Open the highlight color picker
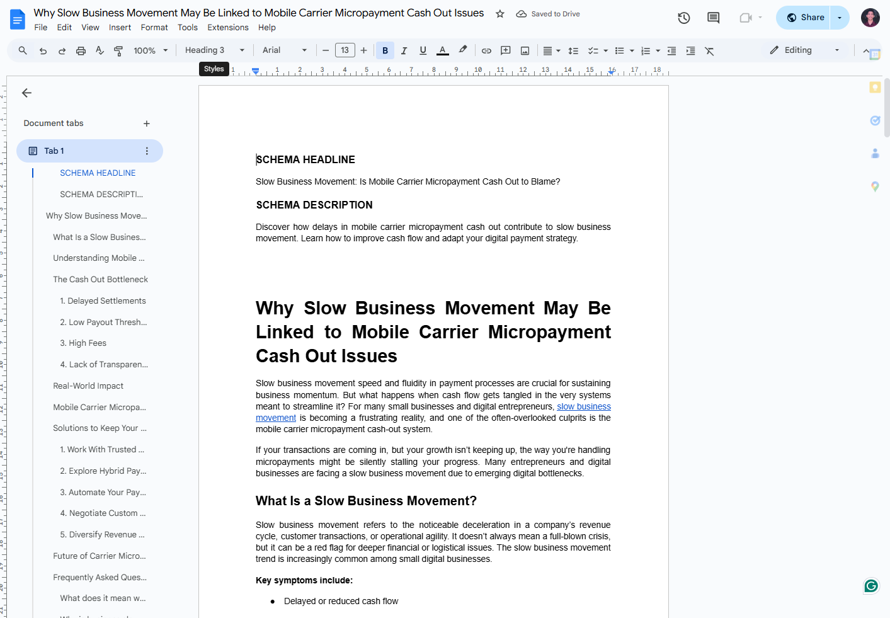The width and height of the screenshot is (890, 618). [463, 50]
